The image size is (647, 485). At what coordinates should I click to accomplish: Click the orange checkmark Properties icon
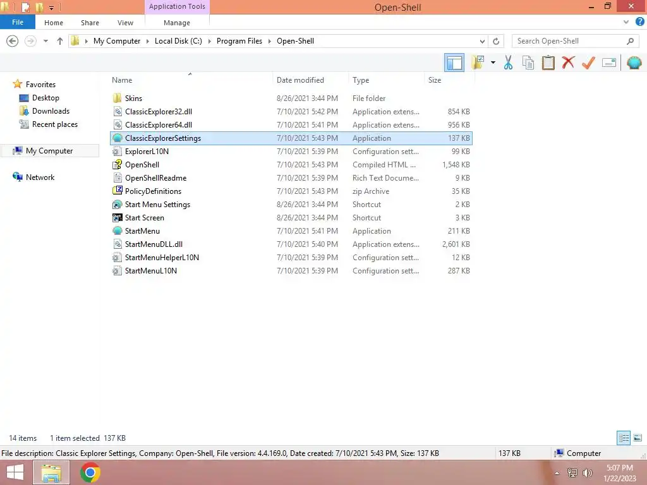click(588, 63)
